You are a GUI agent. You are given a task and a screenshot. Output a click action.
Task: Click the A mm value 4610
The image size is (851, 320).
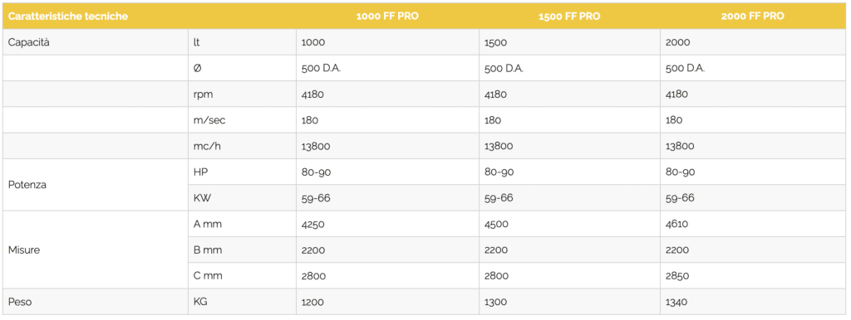[676, 224]
